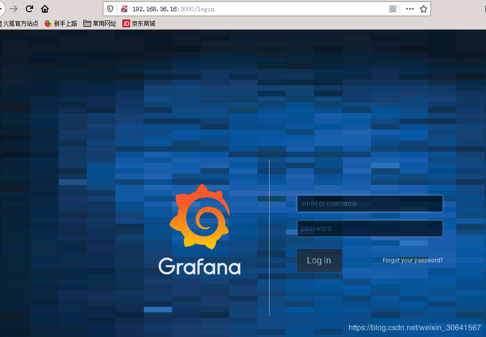Click the Grafana wordmark text
Screen dimensions: 486x337
pyautogui.click(x=199, y=266)
